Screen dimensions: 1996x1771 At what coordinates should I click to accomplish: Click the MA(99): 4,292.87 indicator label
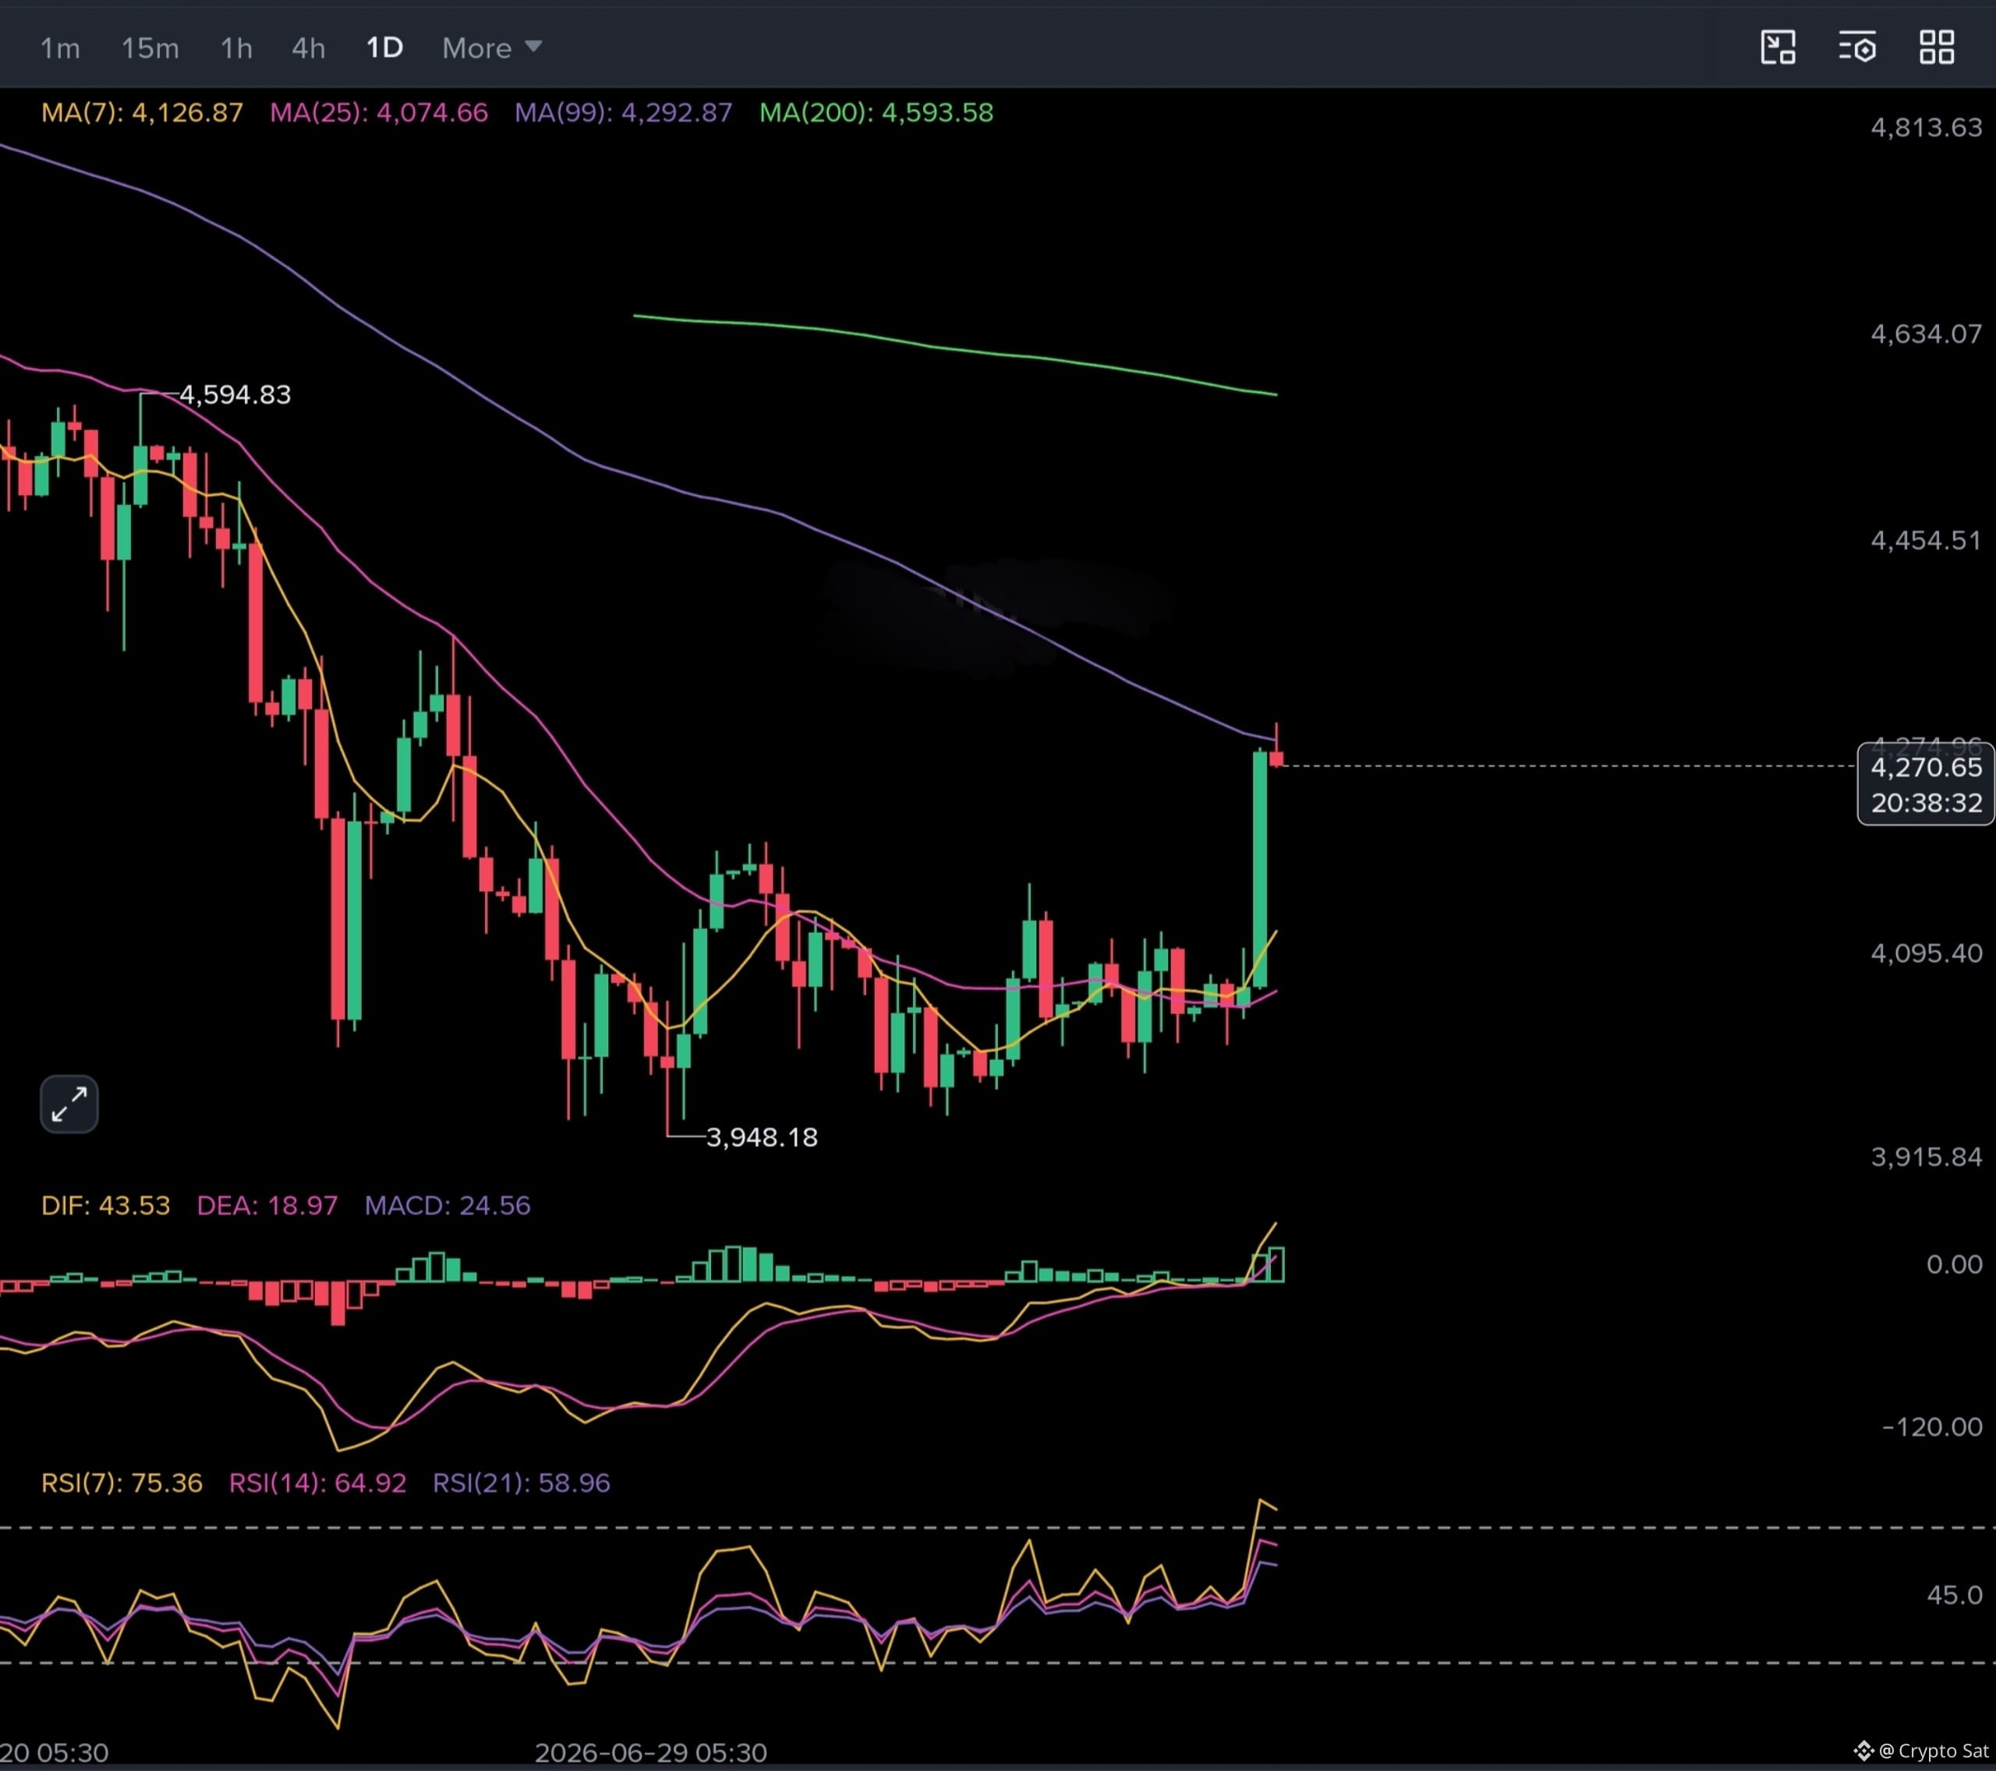624,112
